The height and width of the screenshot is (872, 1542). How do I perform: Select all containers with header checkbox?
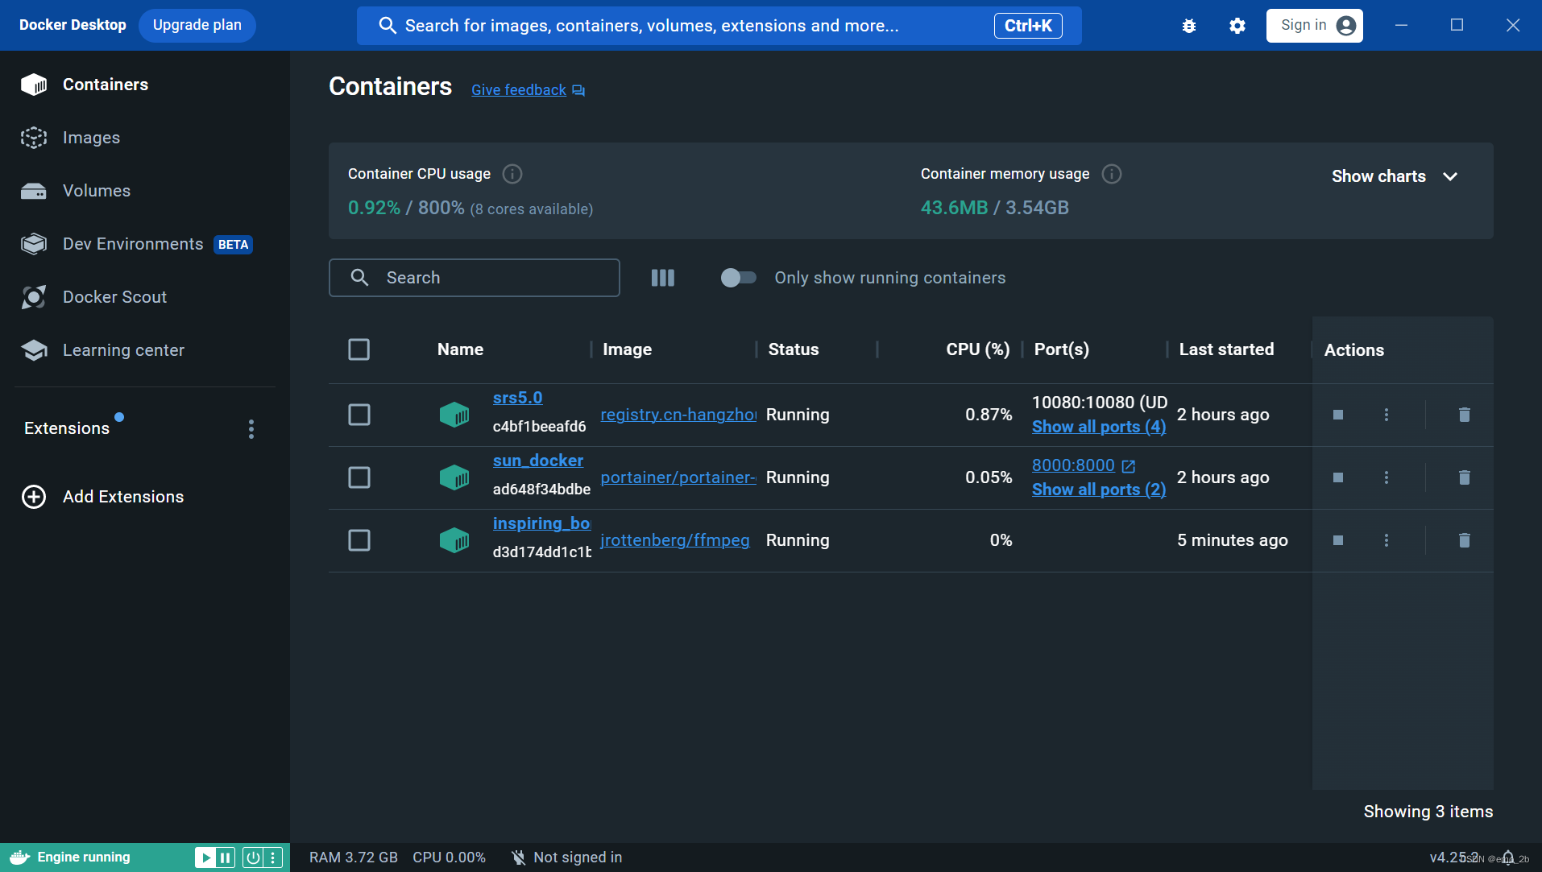[x=359, y=349]
